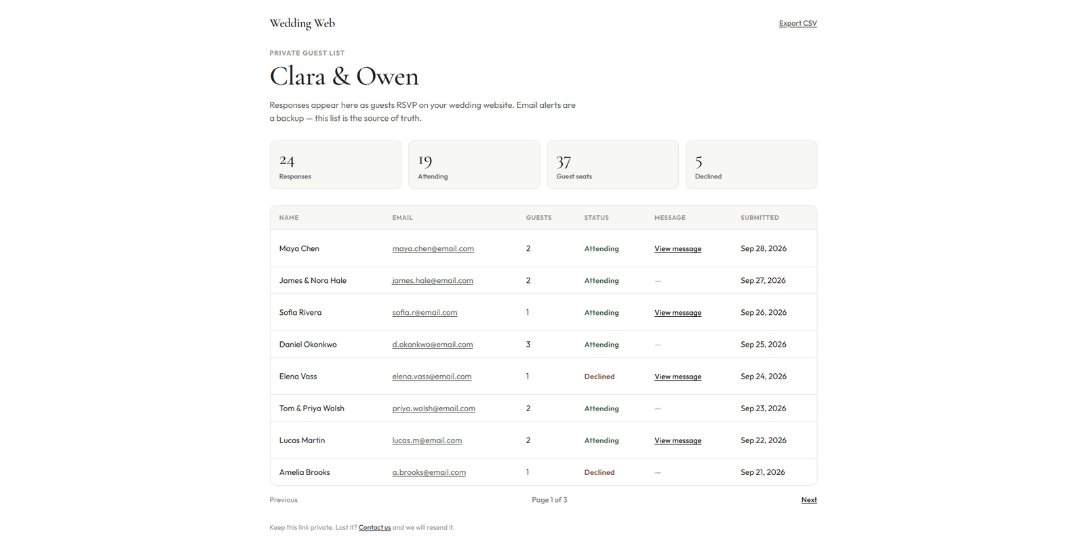This screenshot has width=1085, height=536.
Task: Click the STATUS column header
Action: click(596, 217)
